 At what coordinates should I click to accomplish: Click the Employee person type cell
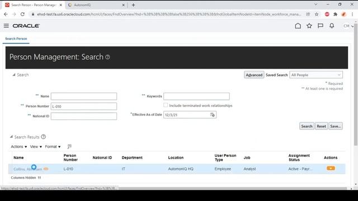223,169
